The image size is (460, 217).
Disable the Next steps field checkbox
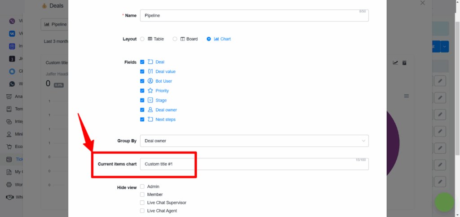tap(142, 120)
